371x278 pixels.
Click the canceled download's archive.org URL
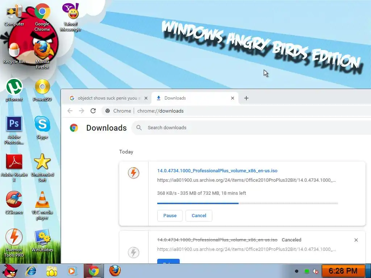tap(246, 249)
